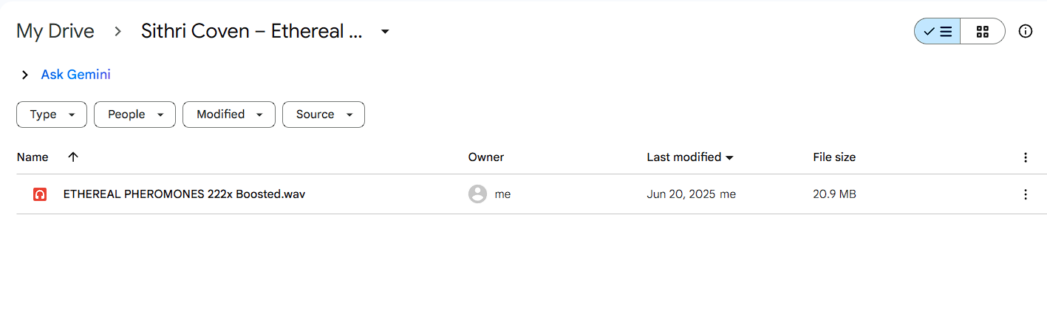Switch to list layout view
This screenshot has width=1047, height=334.
click(x=938, y=32)
